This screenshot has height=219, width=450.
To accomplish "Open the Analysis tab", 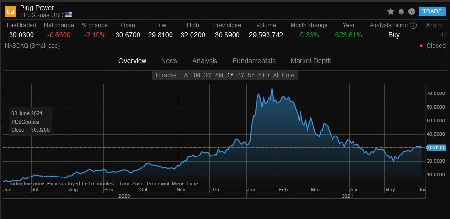I will point(204,61).
